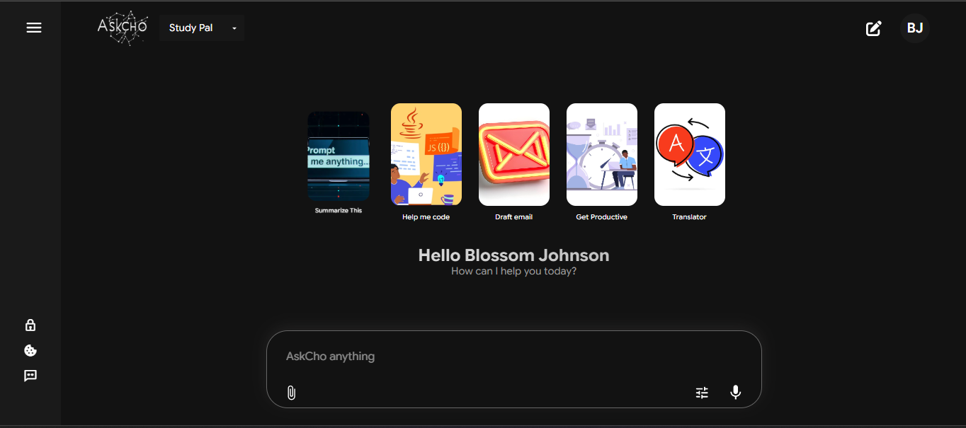Choose the Help me code card image
Viewport: 966px width, 428px height.
(x=426, y=154)
